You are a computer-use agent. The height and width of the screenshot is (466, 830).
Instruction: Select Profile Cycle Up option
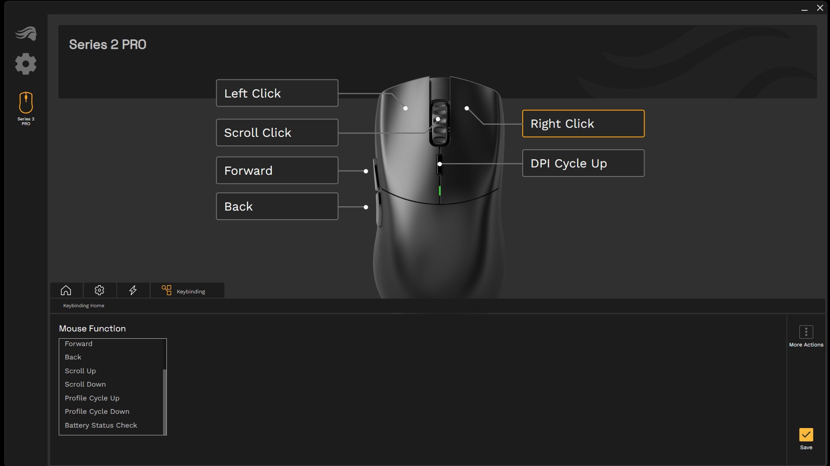92,398
